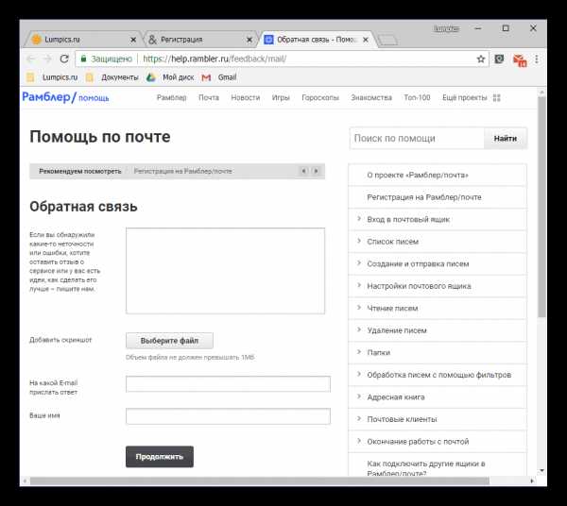The image size is (567, 506).
Task: Expand Обработка писем с помощью фильтров
Action: 438,375
